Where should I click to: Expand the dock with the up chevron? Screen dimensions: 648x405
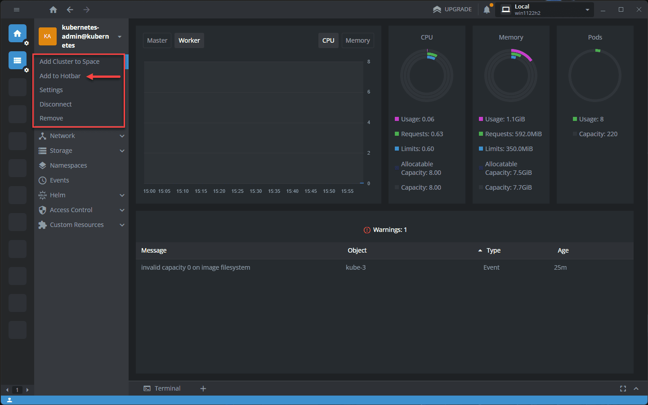pos(636,388)
